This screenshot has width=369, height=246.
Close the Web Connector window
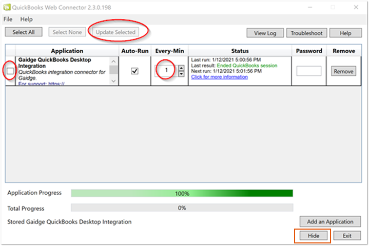pos(356,7)
